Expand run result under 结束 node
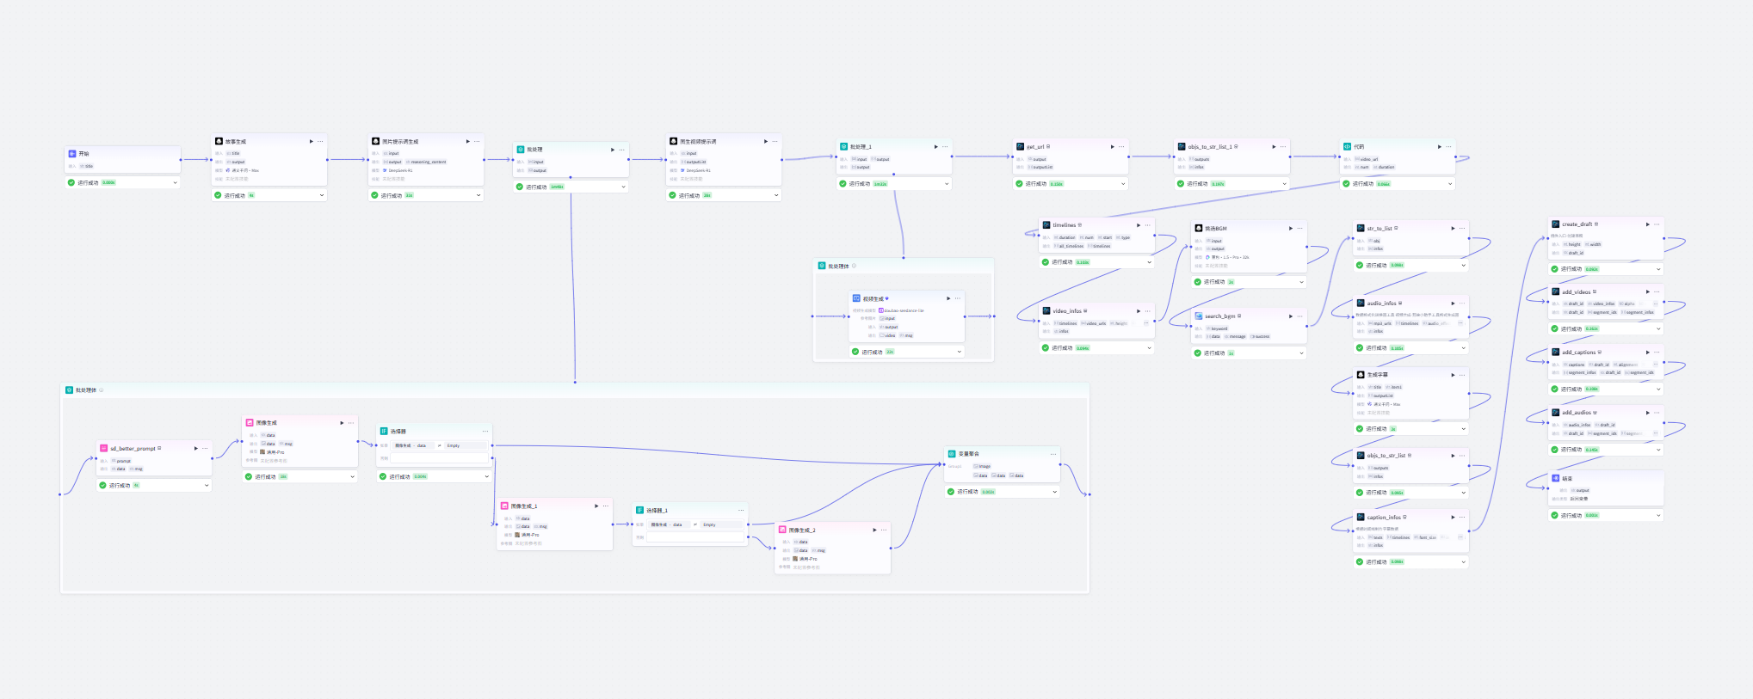 (1658, 516)
